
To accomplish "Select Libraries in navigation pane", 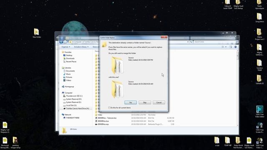I will tap(68, 68).
